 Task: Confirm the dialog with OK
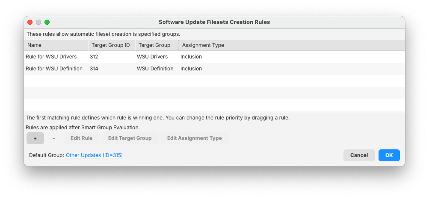[389, 155]
